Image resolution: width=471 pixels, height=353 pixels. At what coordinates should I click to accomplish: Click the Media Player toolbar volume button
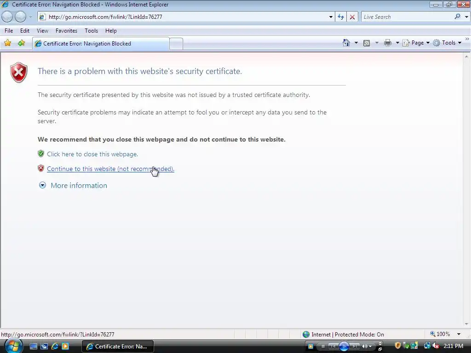365,347
